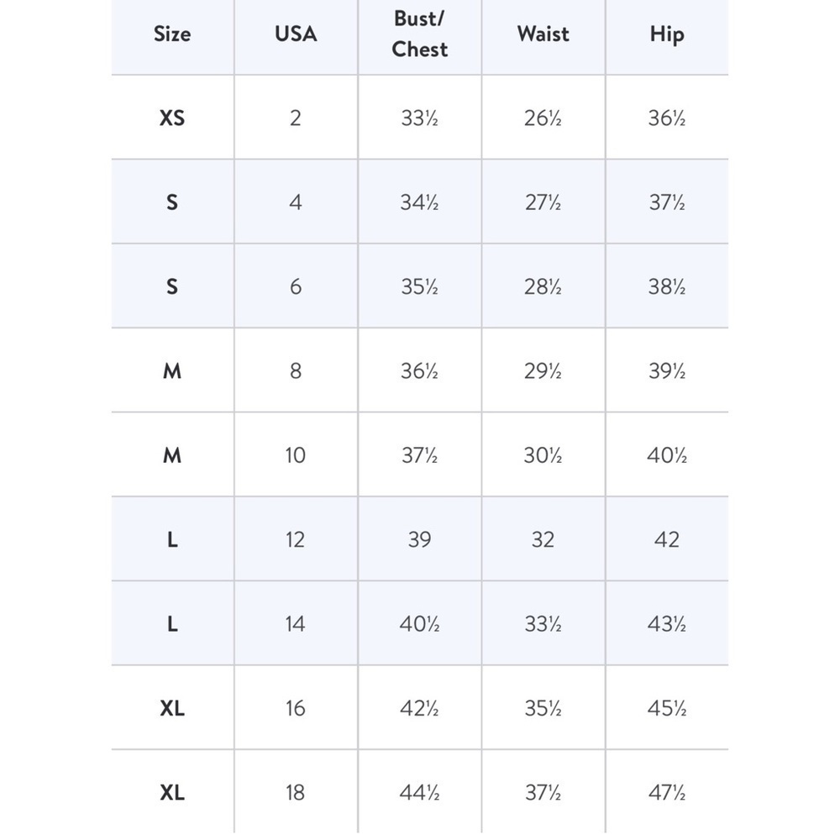The height and width of the screenshot is (840, 840).
Task: Select the Waist column header
Action: (x=543, y=34)
